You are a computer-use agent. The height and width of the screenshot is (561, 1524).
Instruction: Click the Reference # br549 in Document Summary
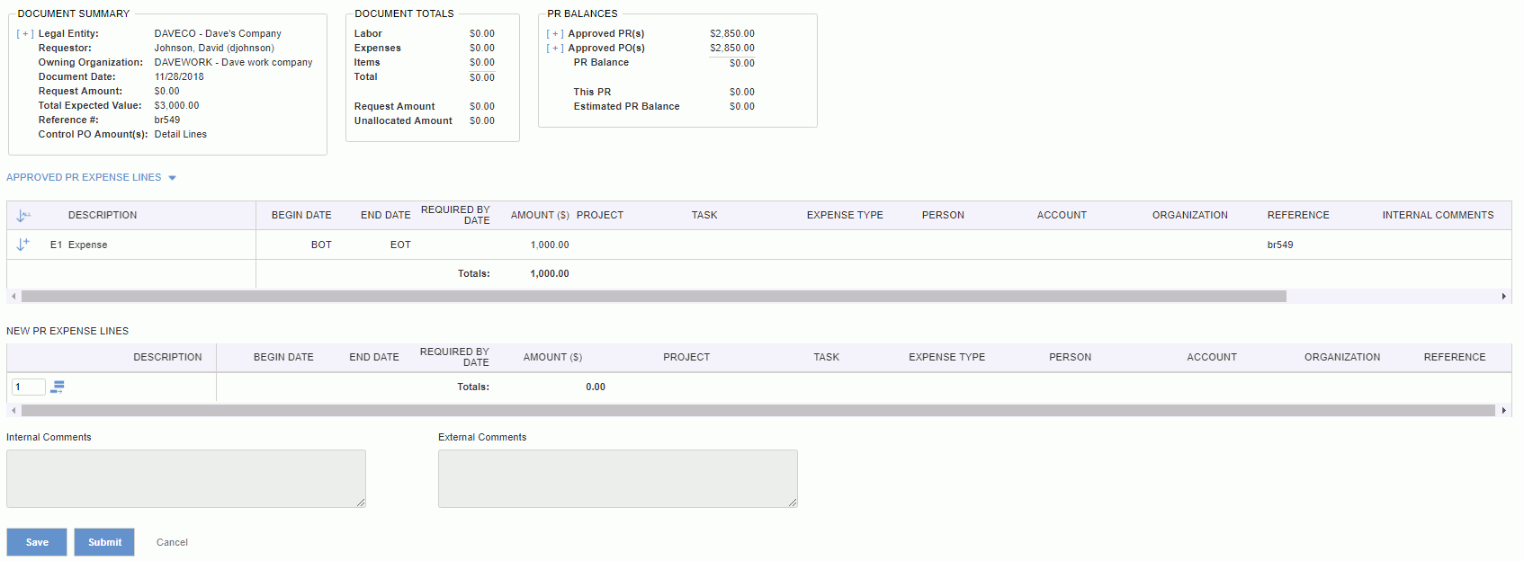(167, 120)
